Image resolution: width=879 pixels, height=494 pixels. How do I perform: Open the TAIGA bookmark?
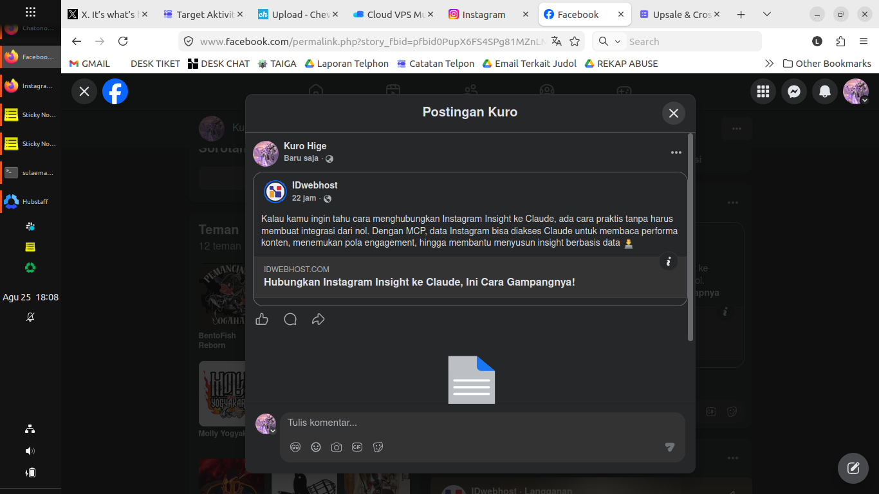277,64
